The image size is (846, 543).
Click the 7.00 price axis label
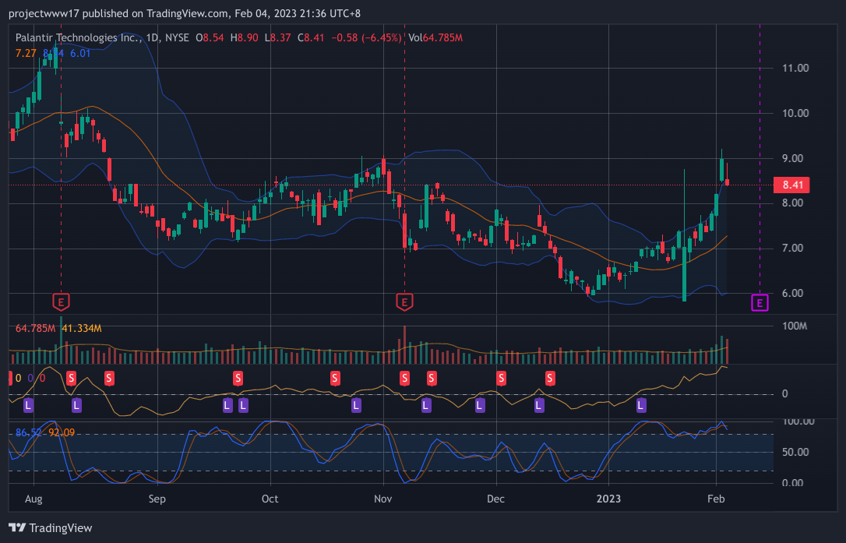coord(792,249)
